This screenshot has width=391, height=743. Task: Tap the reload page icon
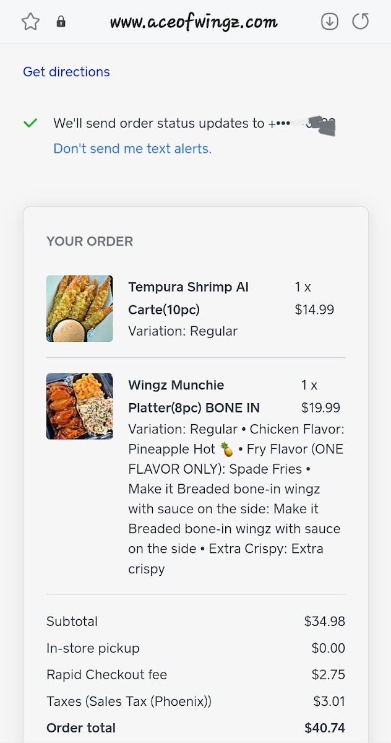[361, 20]
